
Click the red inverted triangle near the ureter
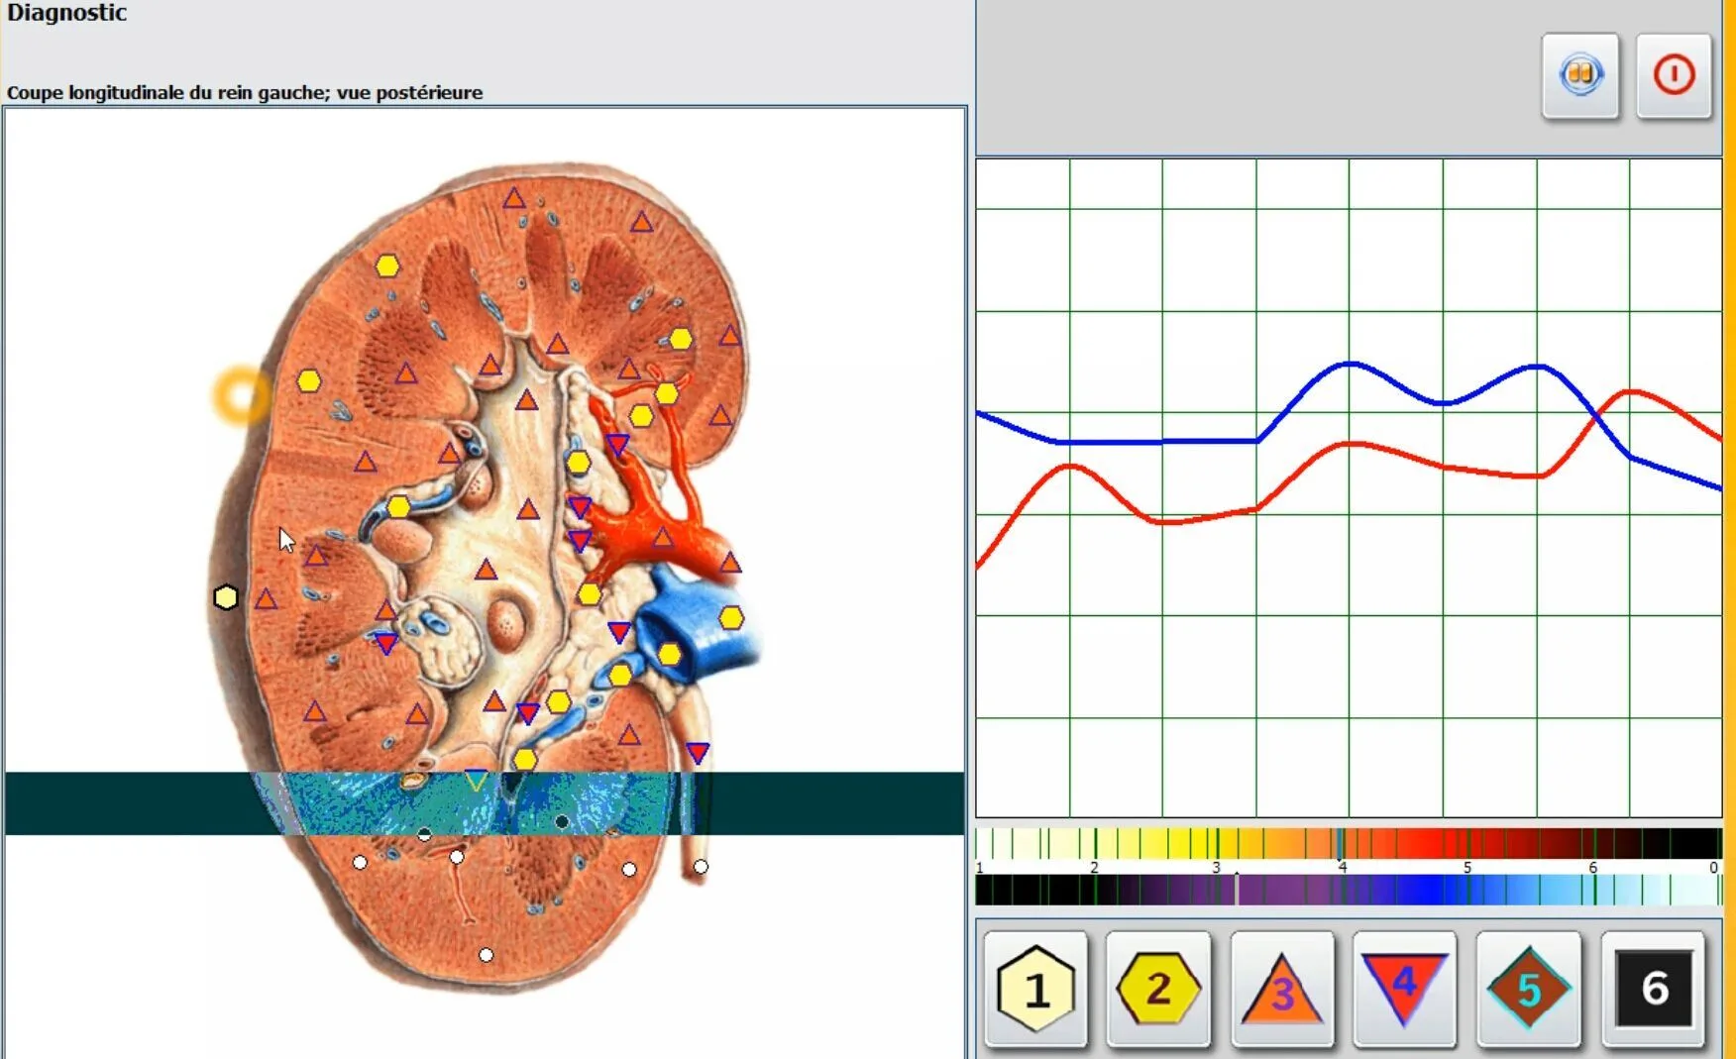tap(698, 753)
